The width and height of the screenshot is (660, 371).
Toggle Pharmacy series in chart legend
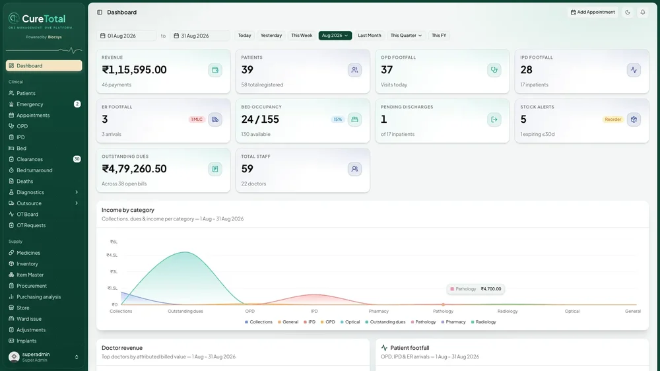(x=453, y=322)
